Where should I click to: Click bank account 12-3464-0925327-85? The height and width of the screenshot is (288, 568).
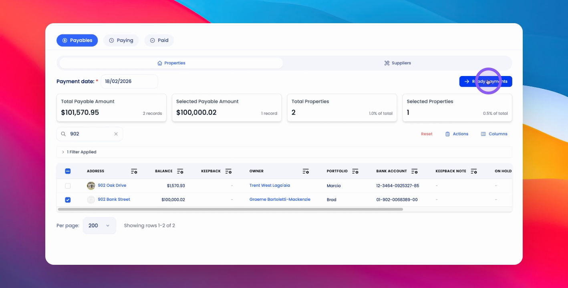pos(398,186)
